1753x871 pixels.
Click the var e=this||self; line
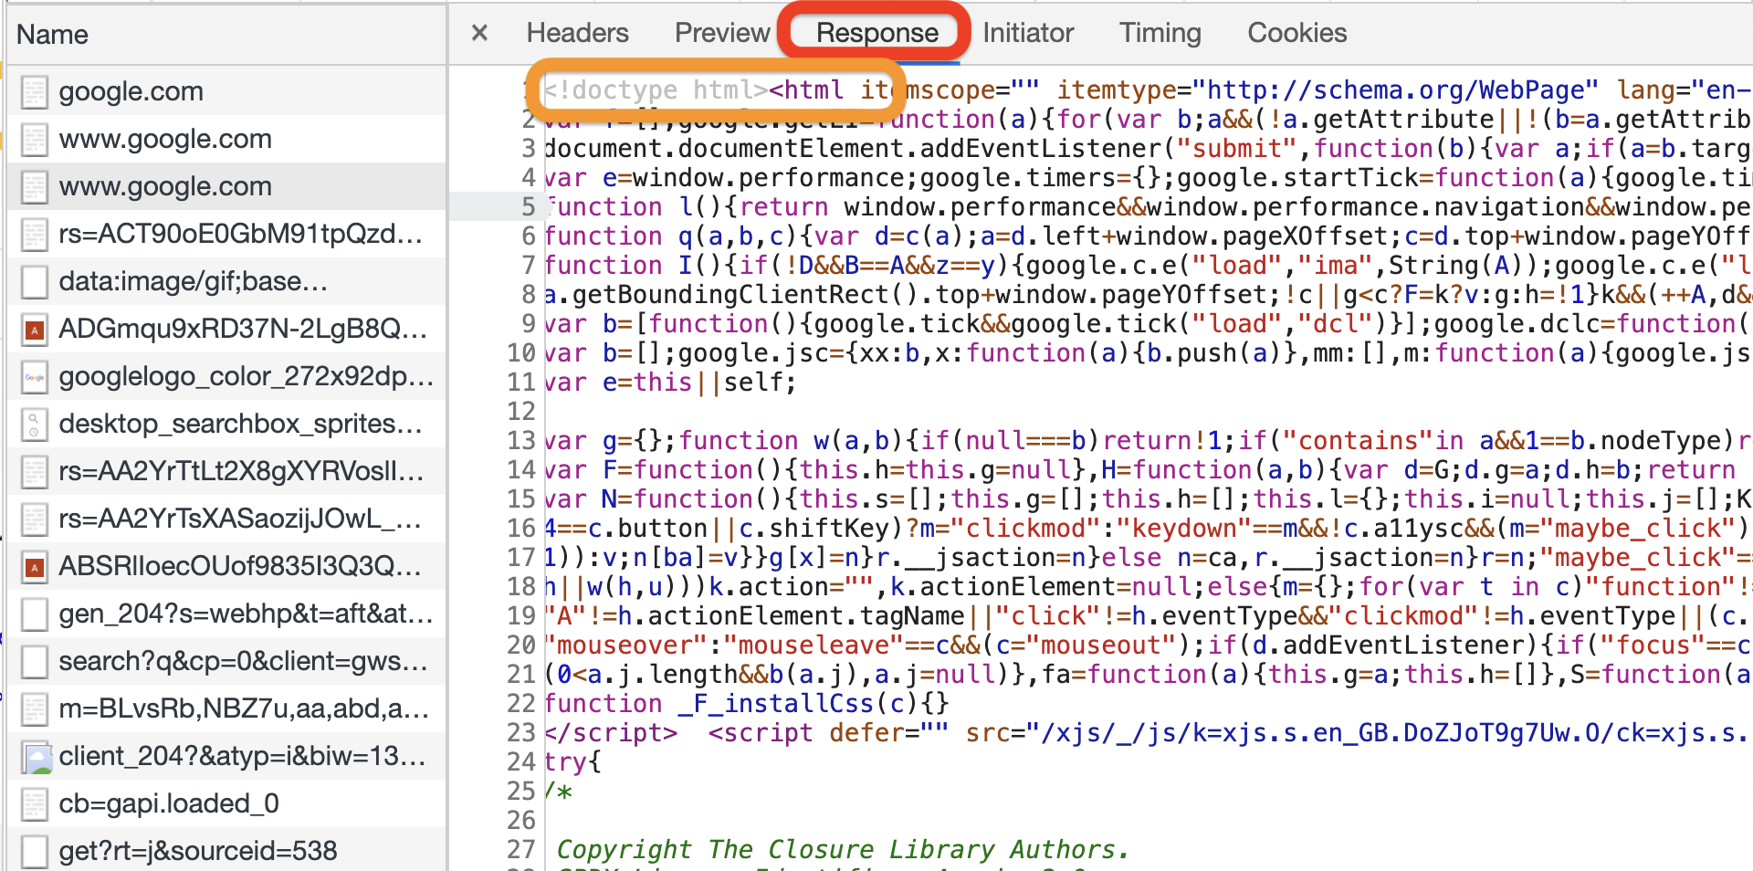tap(670, 382)
